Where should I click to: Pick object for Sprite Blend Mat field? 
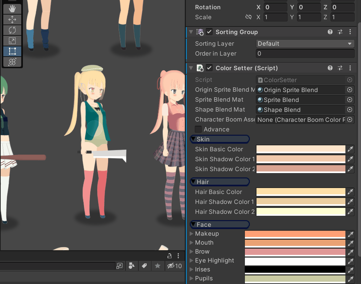[x=350, y=100]
